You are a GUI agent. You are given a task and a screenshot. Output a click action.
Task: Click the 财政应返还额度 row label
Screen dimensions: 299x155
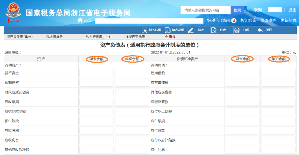[x=17, y=92]
